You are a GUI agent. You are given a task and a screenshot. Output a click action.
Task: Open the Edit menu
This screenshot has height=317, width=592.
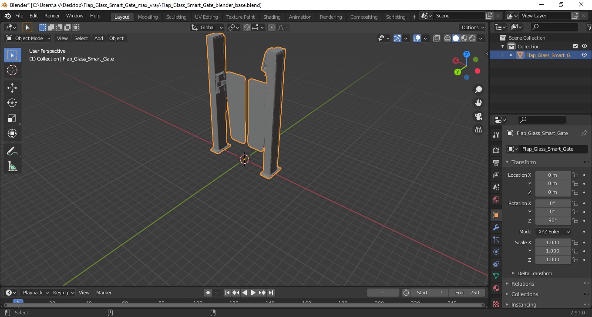(x=34, y=16)
